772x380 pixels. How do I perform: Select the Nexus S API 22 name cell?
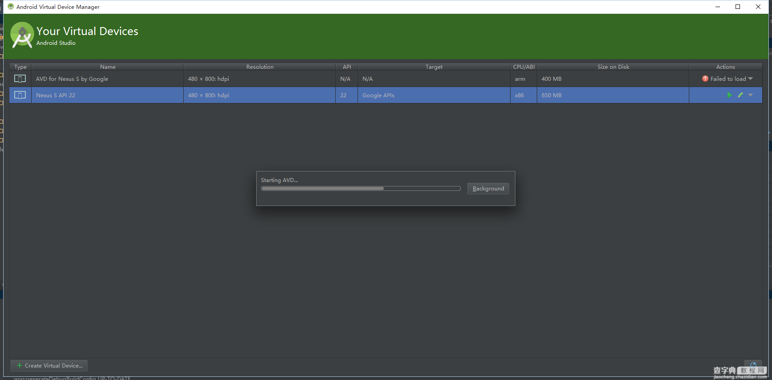tap(107, 95)
